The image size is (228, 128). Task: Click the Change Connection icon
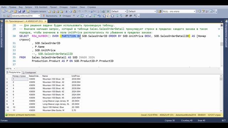[8, 16]
